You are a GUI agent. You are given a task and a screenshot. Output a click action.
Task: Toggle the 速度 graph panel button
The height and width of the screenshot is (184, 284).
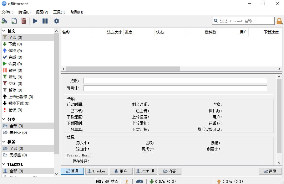click(270, 171)
